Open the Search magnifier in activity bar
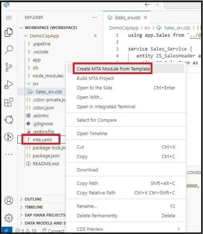 tap(9, 49)
